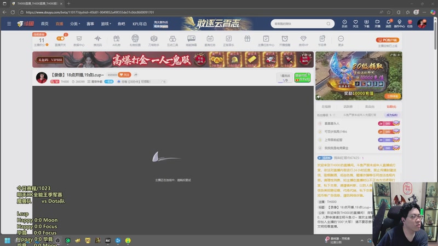
Task: Click the 成为钻粉 button
Action: 392,115
